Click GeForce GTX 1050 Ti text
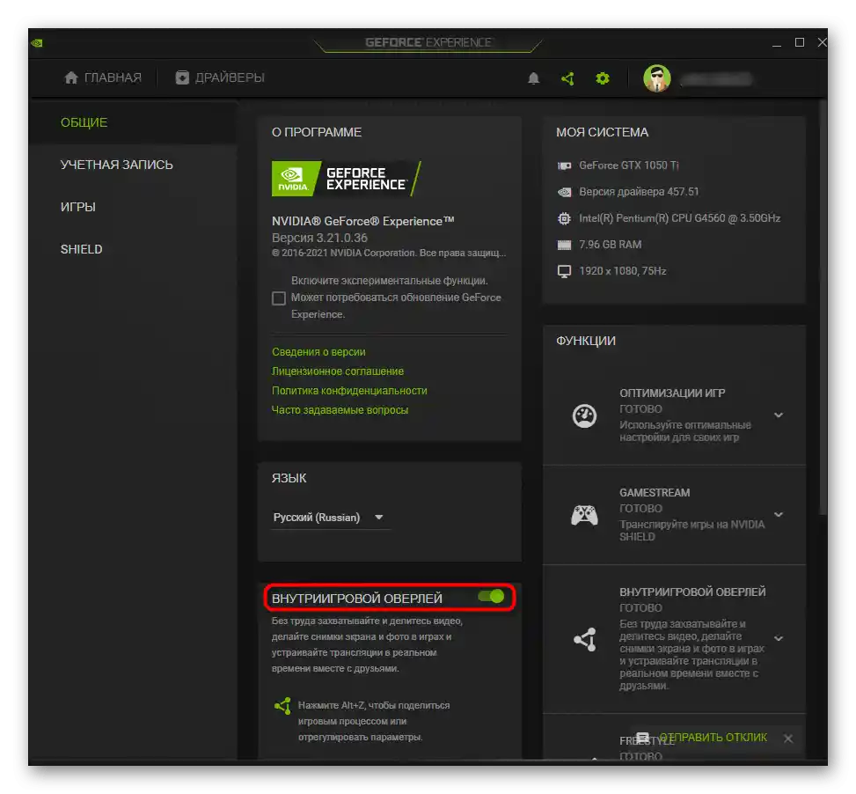Viewport: 856px width, 794px height. pyautogui.click(x=629, y=165)
